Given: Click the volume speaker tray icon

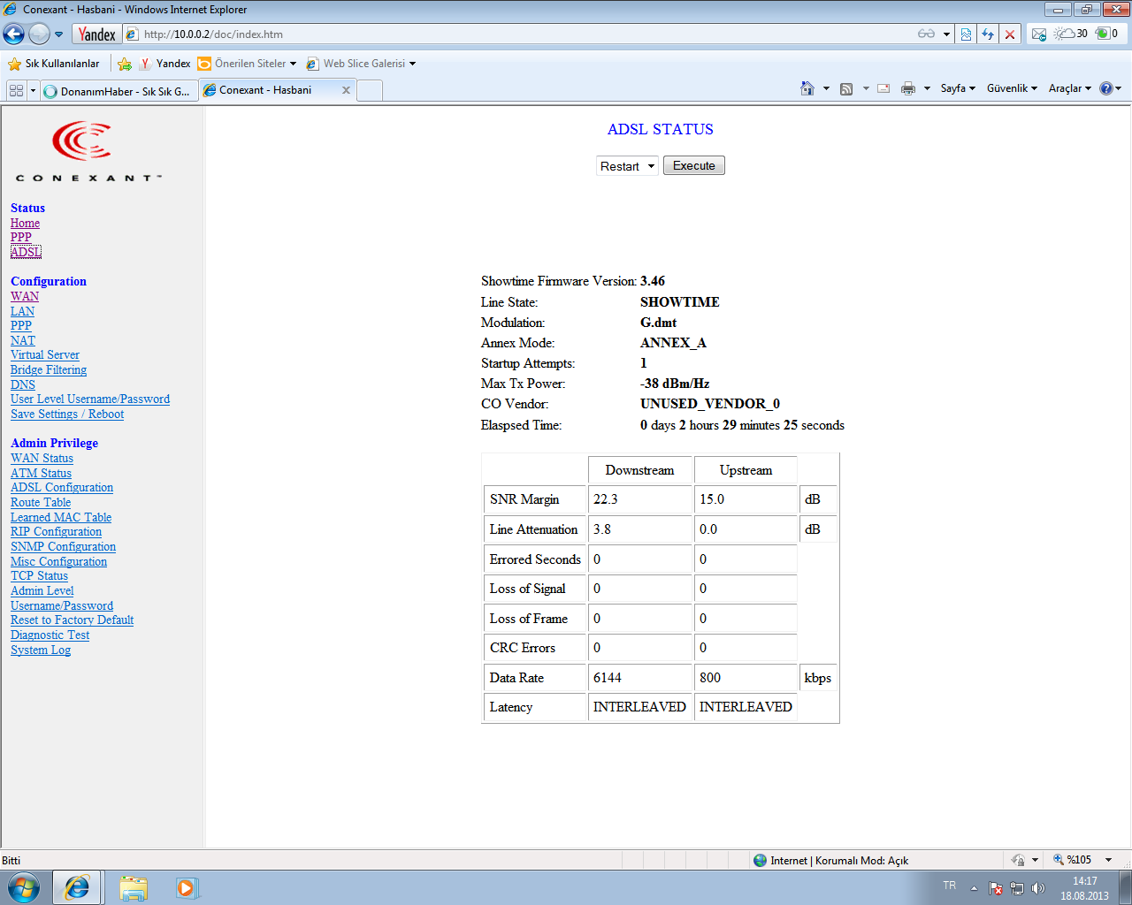Looking at the screenshot, I should pos(1038,888).
